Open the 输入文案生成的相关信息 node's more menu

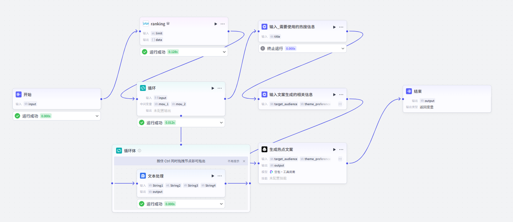pos(341,95)
